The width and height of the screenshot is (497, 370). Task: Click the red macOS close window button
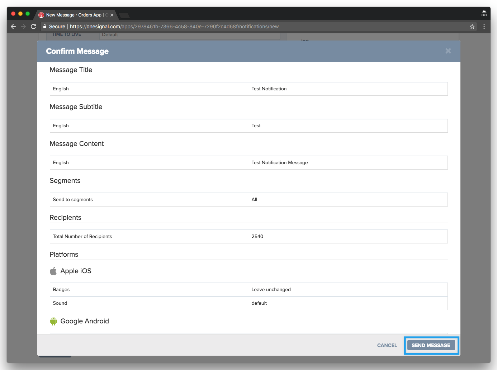(x=13, y=14)
